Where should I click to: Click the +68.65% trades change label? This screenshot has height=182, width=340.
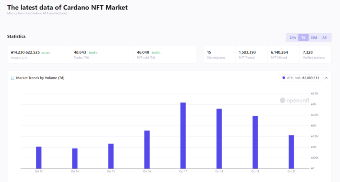click(92, 53)
